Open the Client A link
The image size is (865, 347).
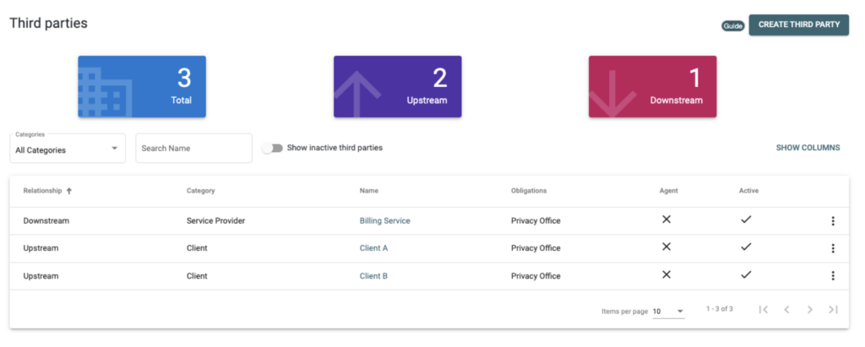(x=373, y=248)
